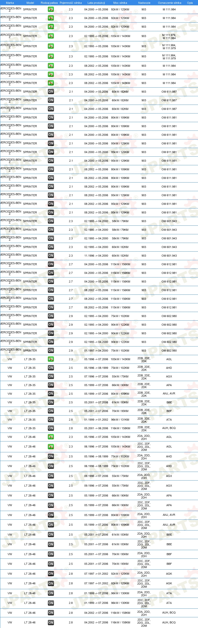
Task: Click VW brand cell in LT 28-35 AHD row
Action: click(10, 368)
